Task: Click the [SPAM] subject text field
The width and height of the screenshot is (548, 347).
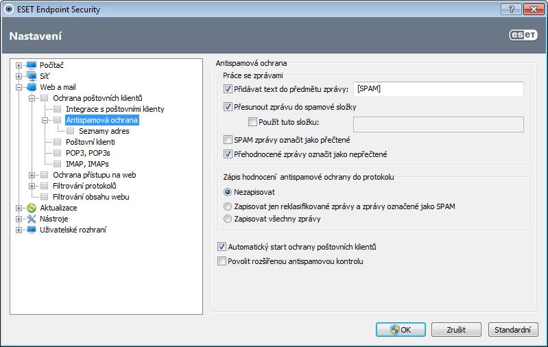Action: [x=439, y=89]
